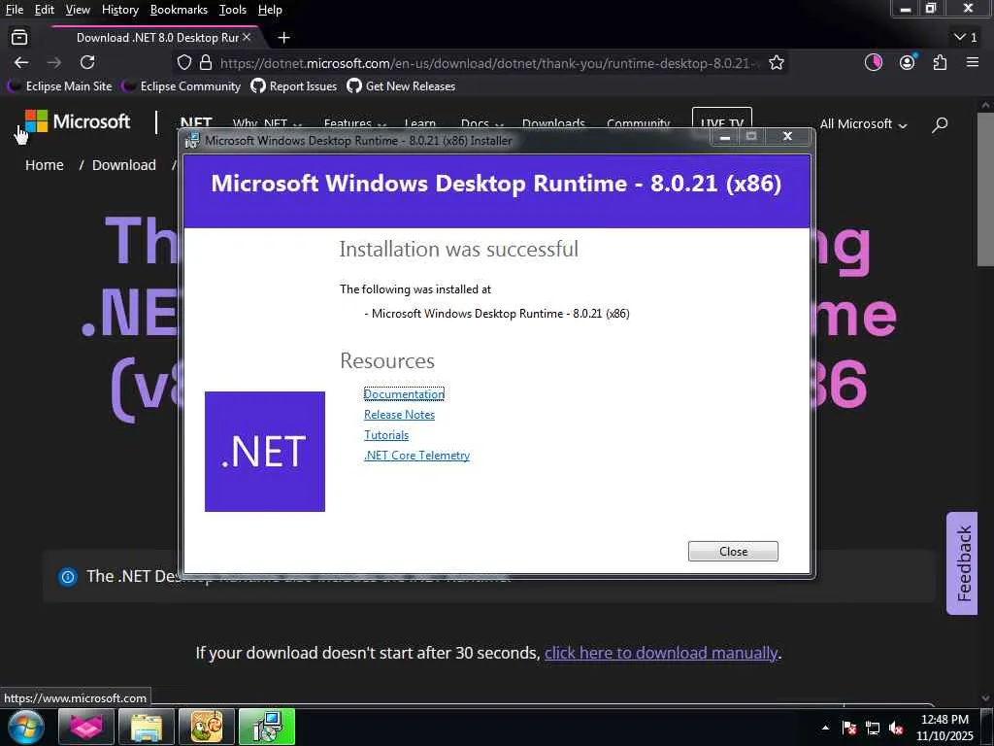Expand the Features dropdown
This screenshot has width=994, height=746.
point(354,123)
